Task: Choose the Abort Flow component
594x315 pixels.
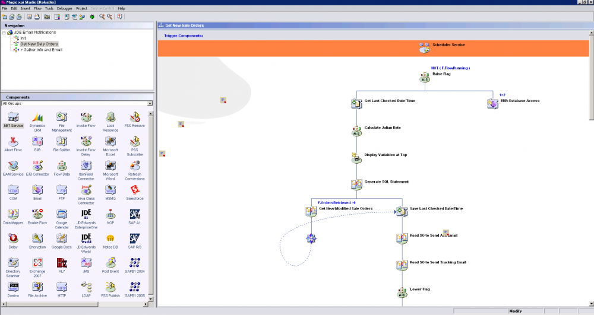Action: [13, 145]
